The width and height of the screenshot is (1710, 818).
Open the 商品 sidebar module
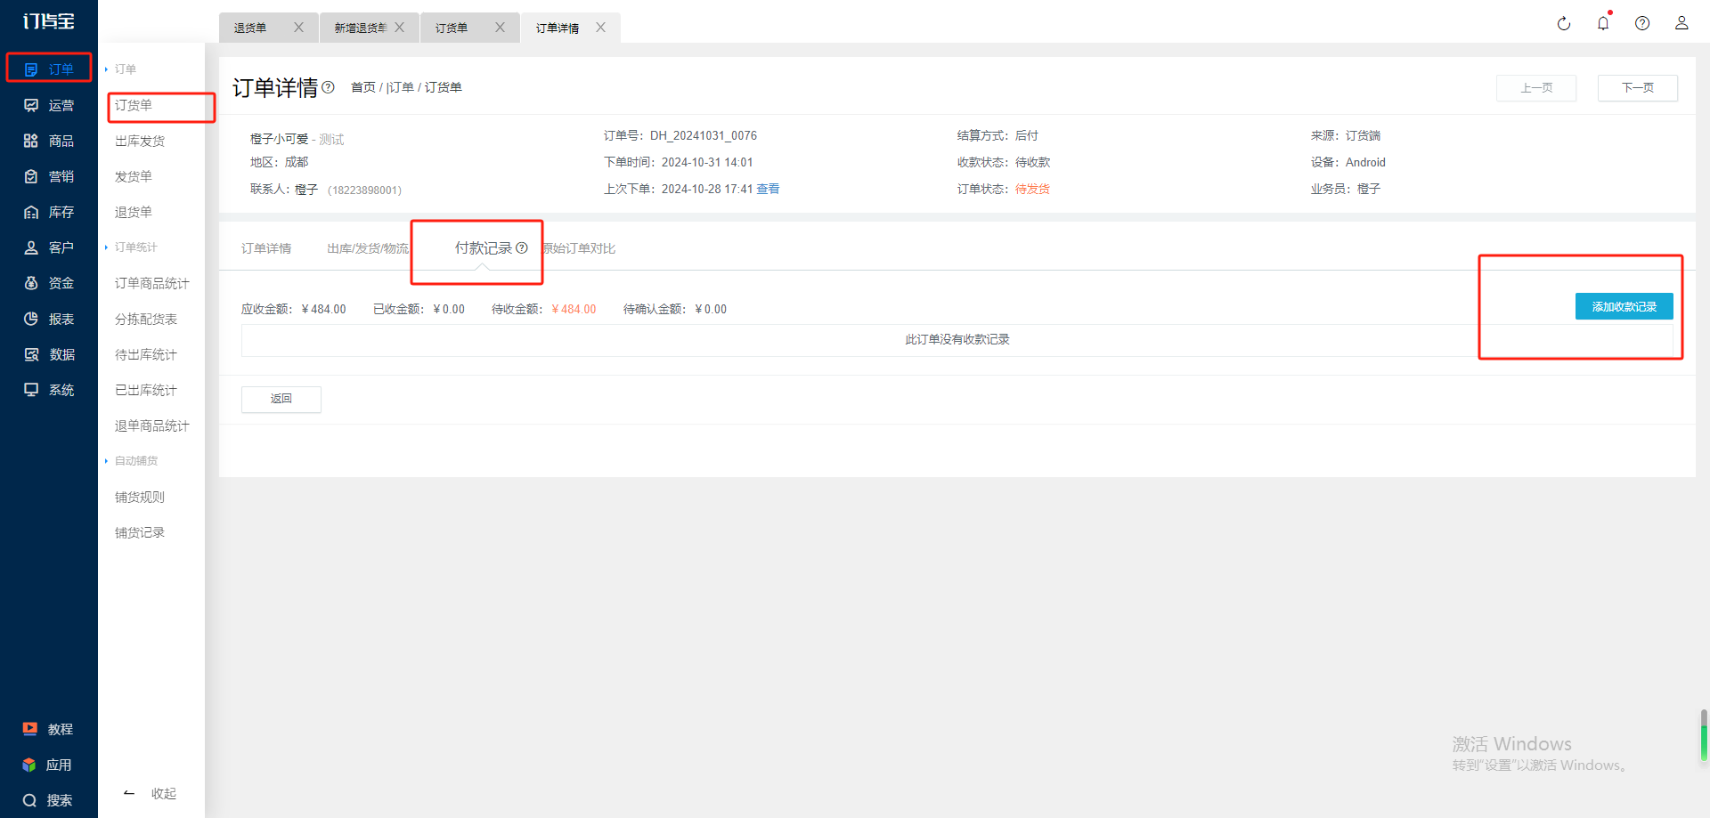(49, 141)
